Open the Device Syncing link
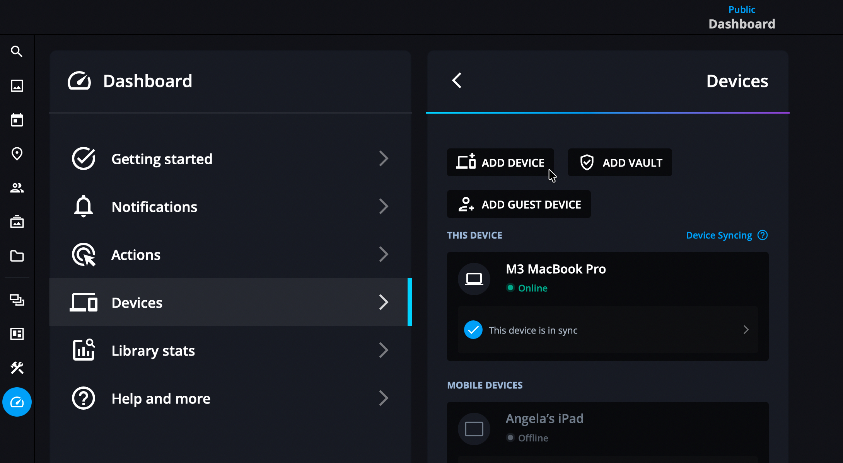The image size is (843, 463). click(x=719, y=235)
